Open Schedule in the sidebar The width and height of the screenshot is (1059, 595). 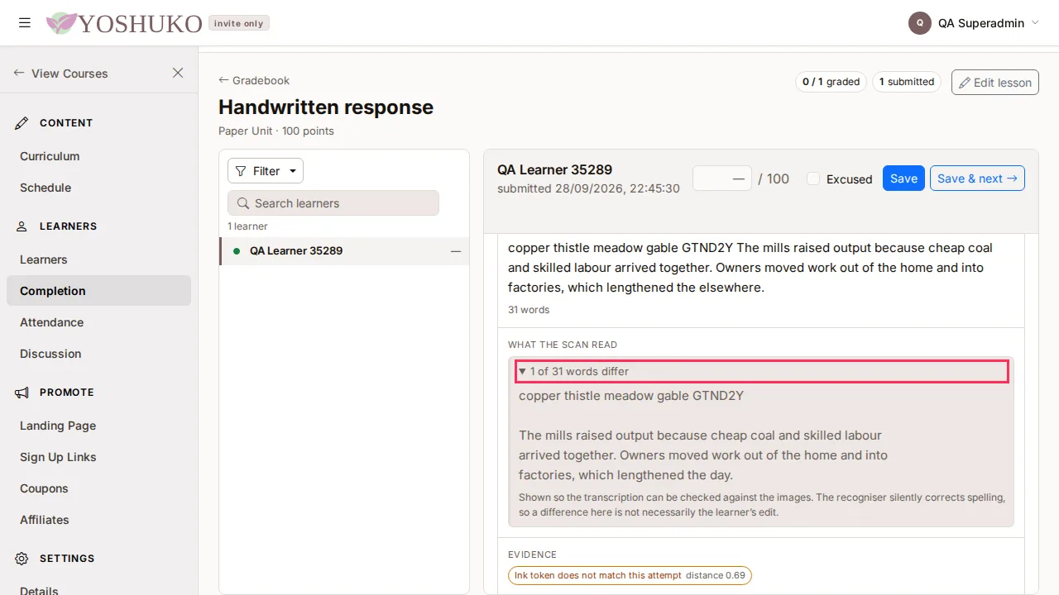pyautogui.click(x=98, y=188)
